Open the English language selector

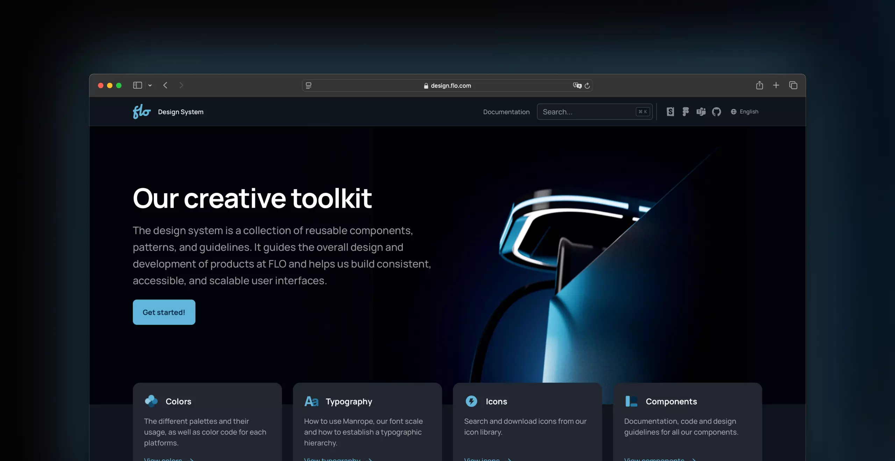[745, 112]
